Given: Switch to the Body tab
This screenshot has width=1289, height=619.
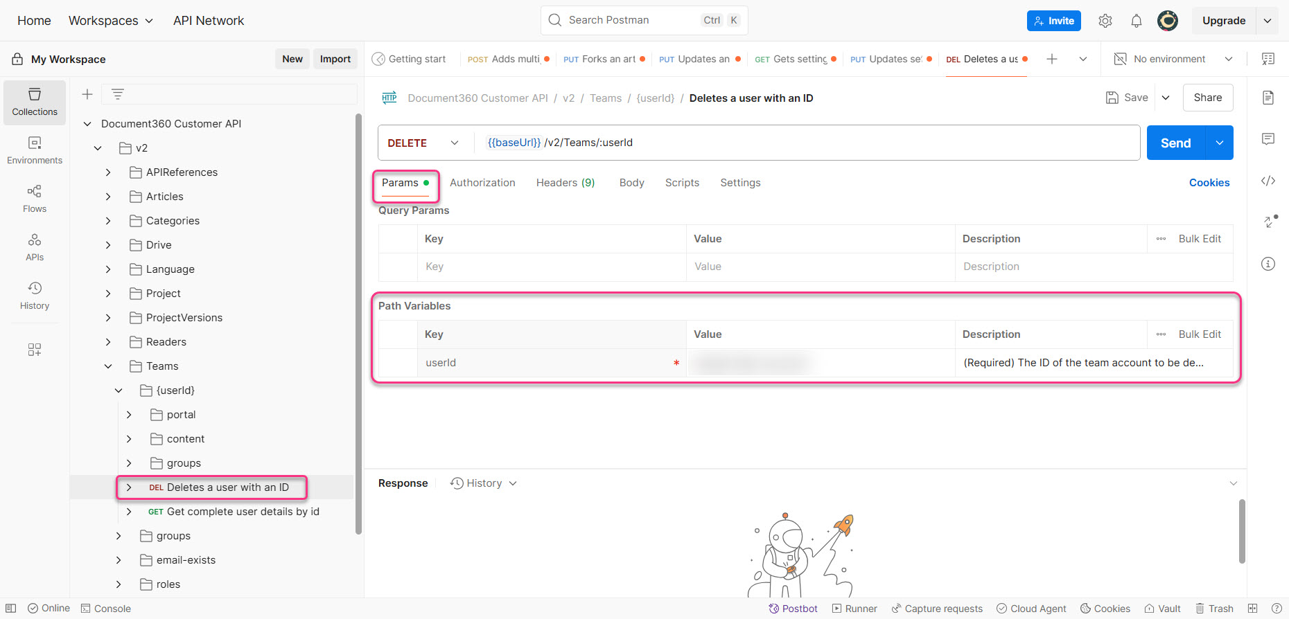Looking at the screenshot, I should coord(632,183).
